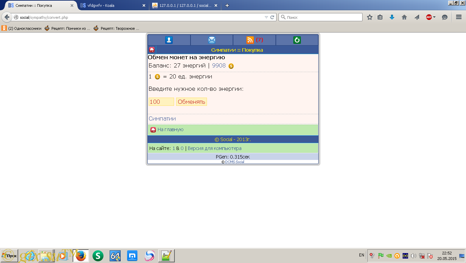Click red home icon beside Симпатии :: Покупка title
The width and height of the screenshot is (466, 263).
point(152,50)
